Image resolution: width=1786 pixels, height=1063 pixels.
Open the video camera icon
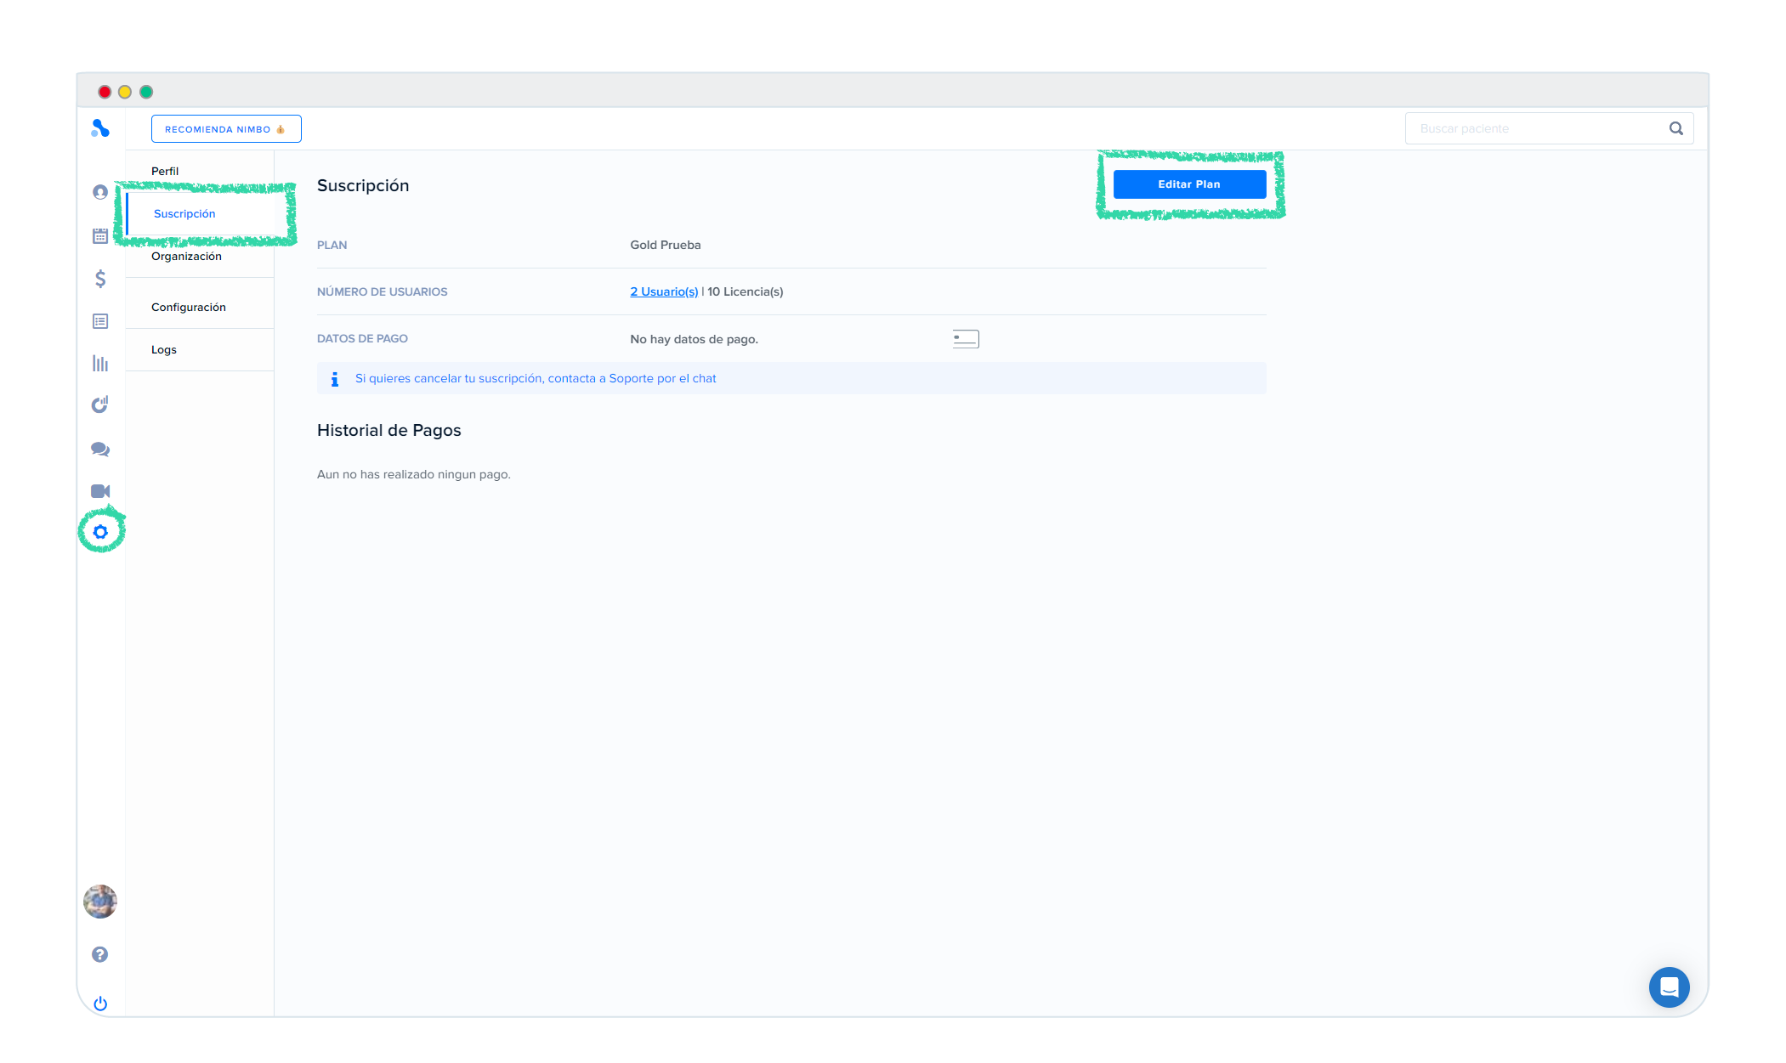tap(100, 491)
